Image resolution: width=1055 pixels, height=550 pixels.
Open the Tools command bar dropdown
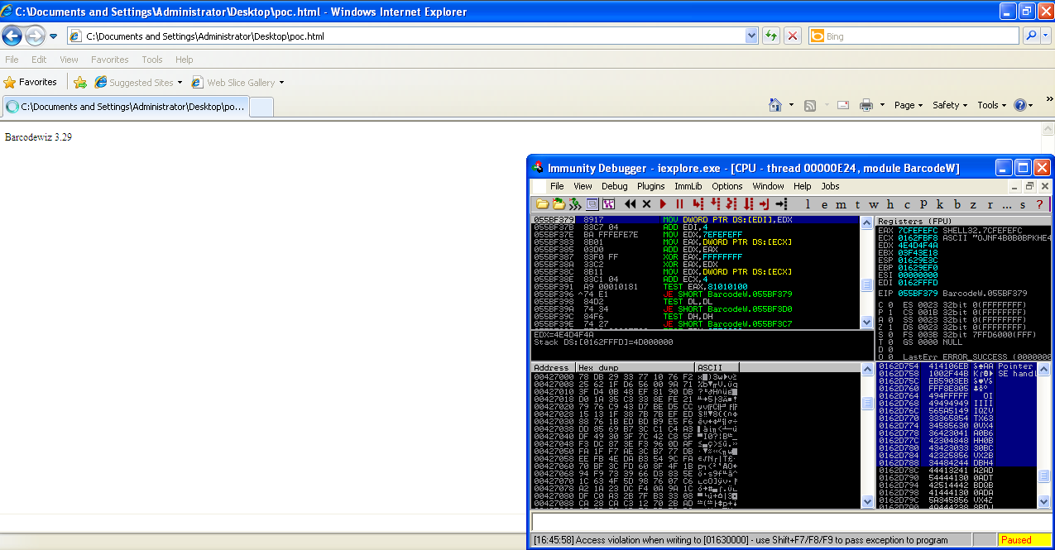(x=992, y=105)
